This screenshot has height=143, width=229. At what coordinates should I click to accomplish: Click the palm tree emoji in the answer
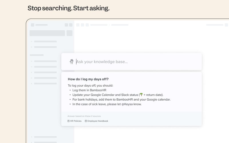[141, 95]
